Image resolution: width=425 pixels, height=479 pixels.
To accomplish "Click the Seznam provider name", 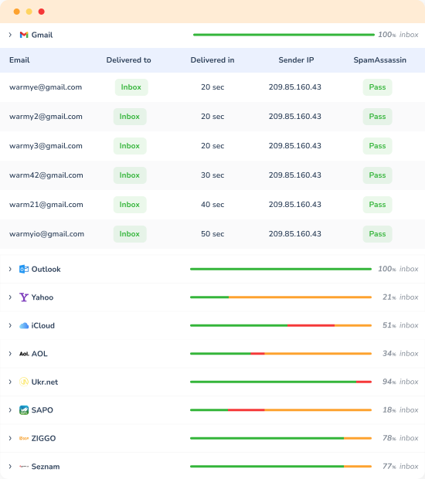I will pyautogui.click(x=46, y=467).
